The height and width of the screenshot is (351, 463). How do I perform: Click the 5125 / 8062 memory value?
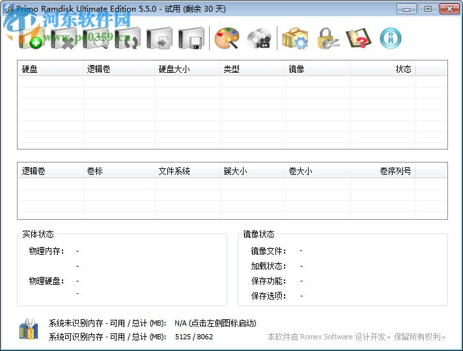pyautogui.click(x=194, y=337)
